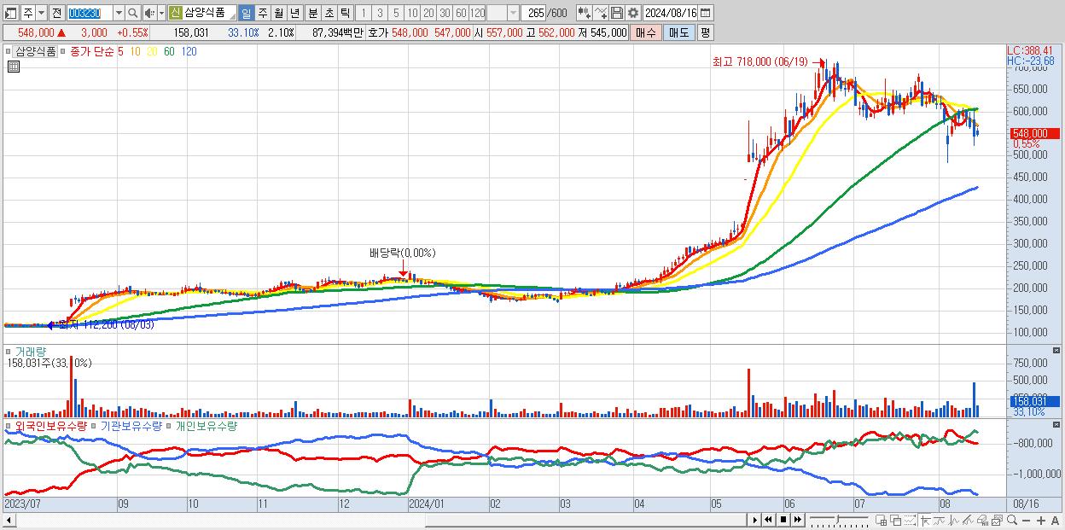Screen dimensions: 1065x530
Task: Save the chart with floppy disk icon
Action: click(617, 13)
